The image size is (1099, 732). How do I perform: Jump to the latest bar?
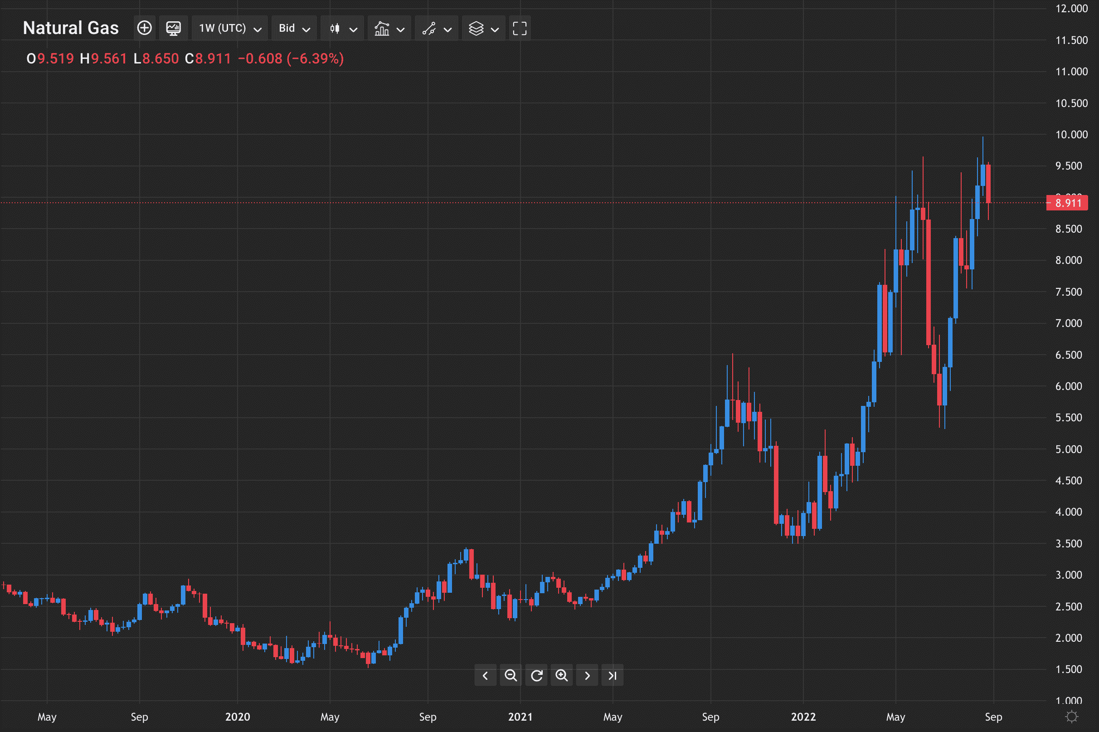pyautogui.click(x=612, y=675)
